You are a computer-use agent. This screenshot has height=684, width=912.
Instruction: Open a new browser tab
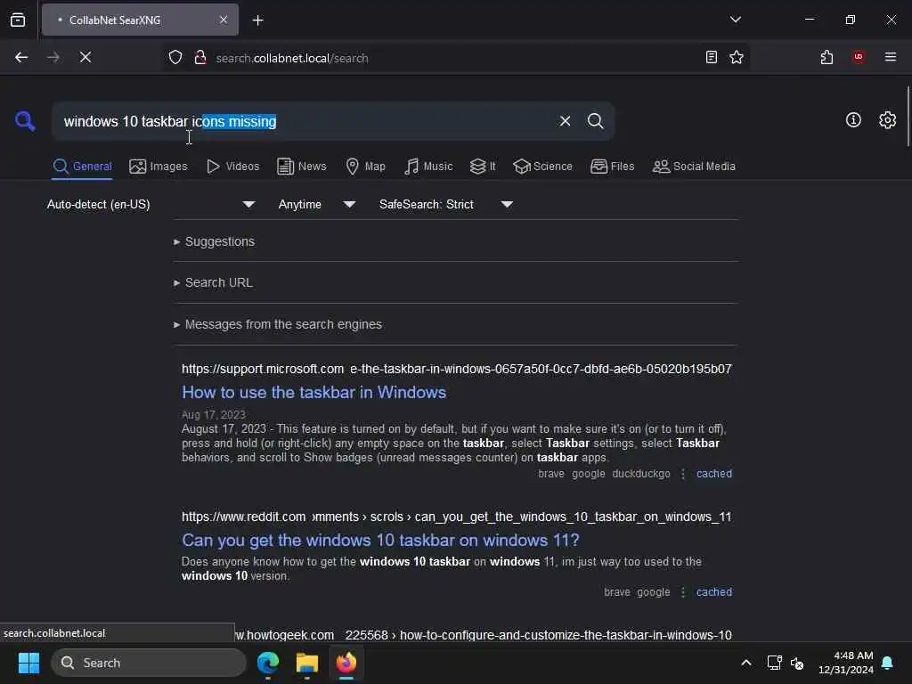point(257,20)
